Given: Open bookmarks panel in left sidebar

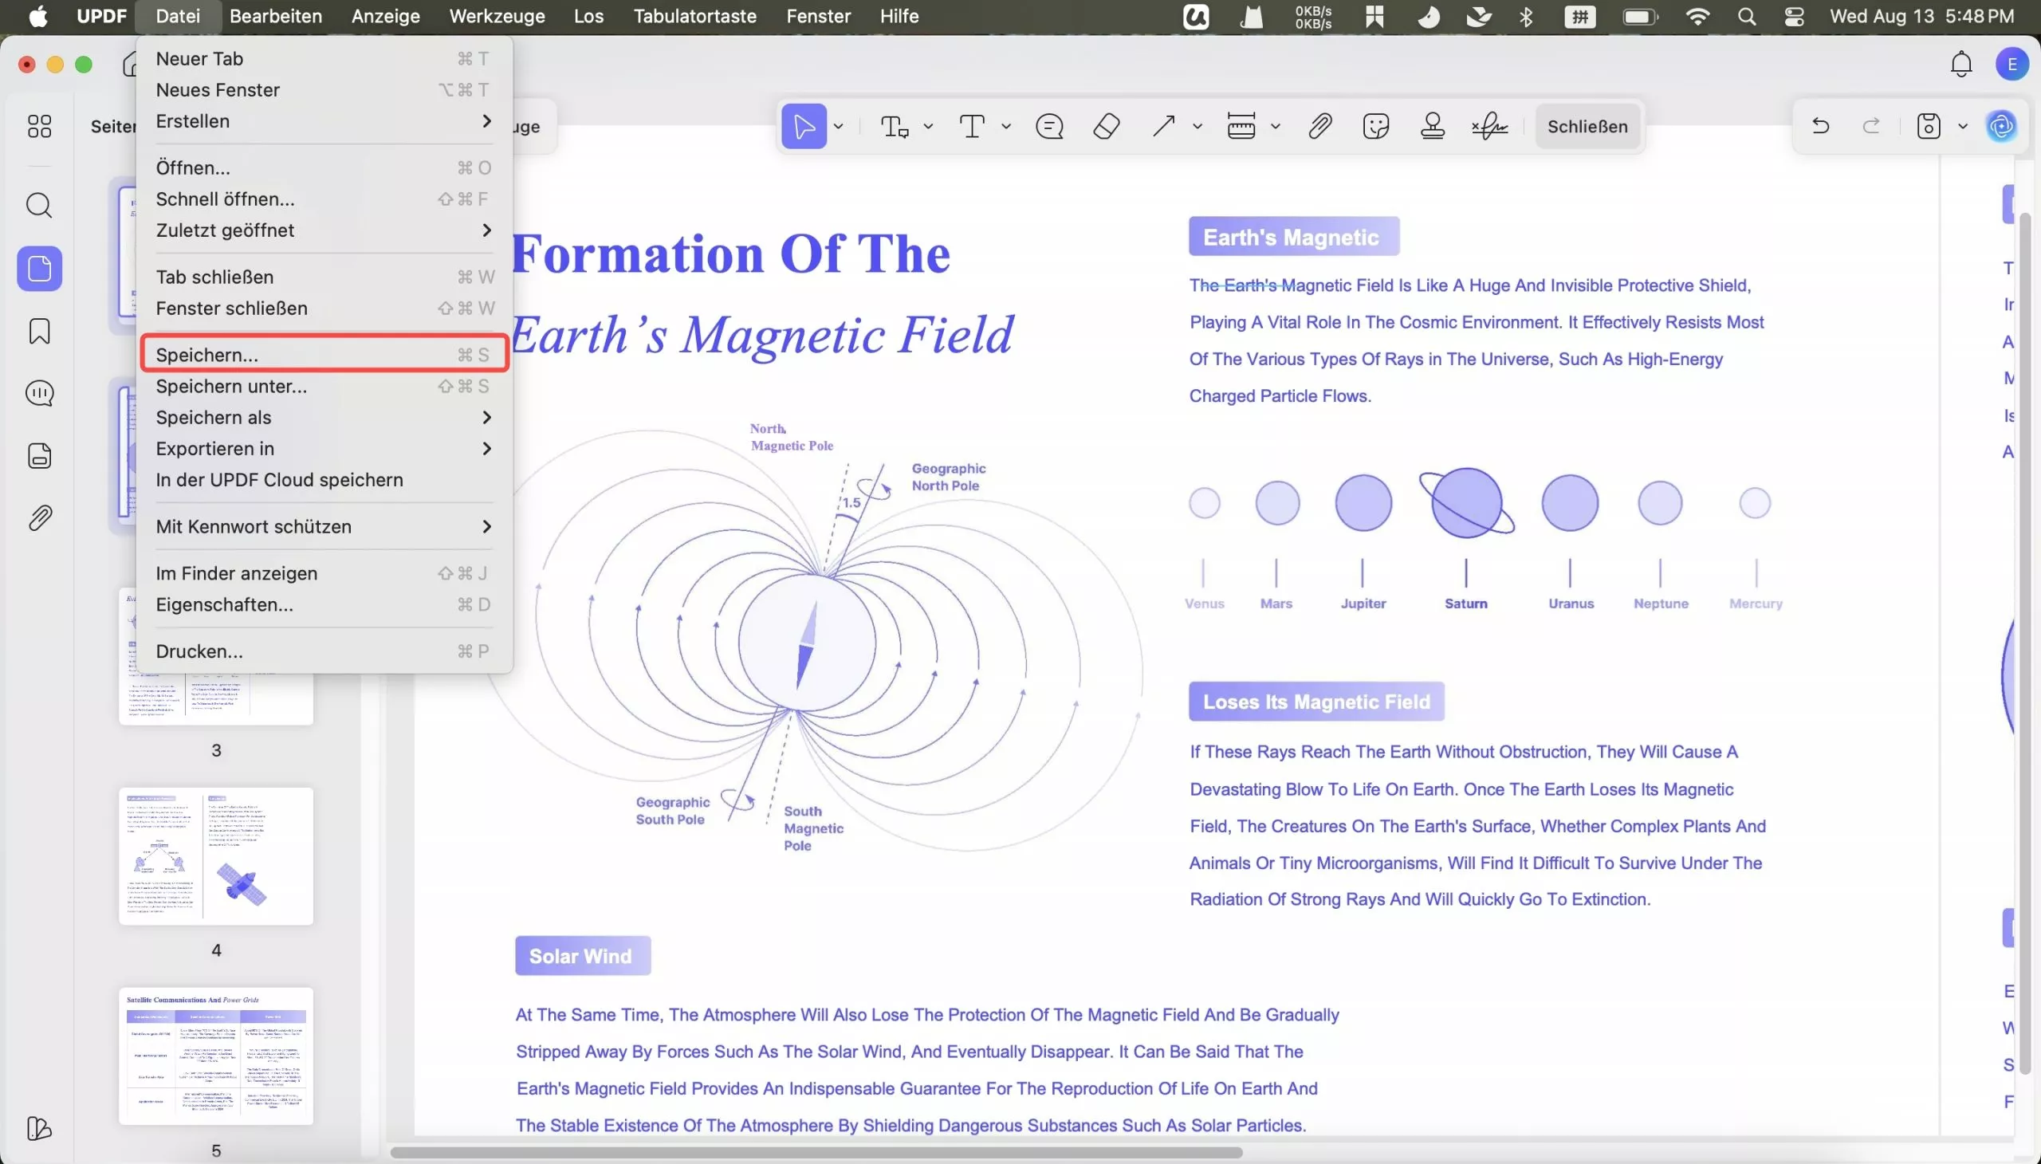Looking at the screenshot, I should 39,331.
